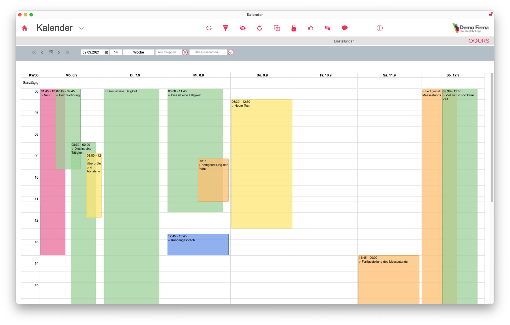Open the Alle Ressourcen dropdown
510x325 pixels.
point(208,52)
